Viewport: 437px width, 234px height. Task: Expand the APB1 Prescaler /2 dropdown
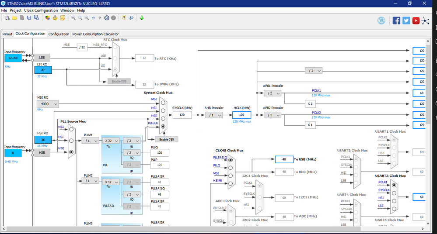[273, 93]
